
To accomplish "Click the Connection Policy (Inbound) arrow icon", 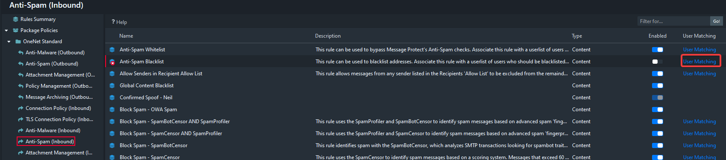I will 21,108.
